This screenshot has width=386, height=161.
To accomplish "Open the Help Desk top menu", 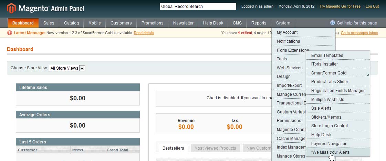I will tap(213, 23).
